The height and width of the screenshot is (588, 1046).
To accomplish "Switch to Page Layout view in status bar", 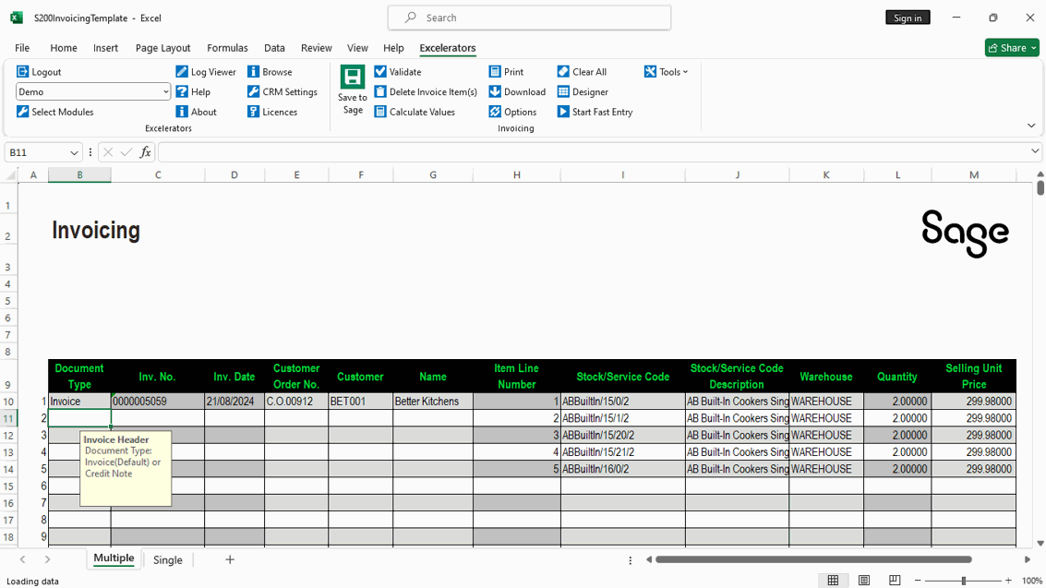I will (x=864, y=581).
